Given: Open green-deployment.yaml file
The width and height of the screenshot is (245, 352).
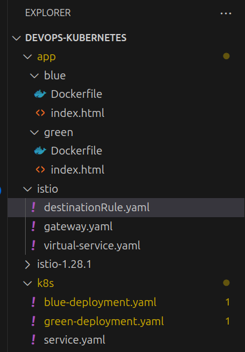Looking at the screenshot, I should 104,322.
